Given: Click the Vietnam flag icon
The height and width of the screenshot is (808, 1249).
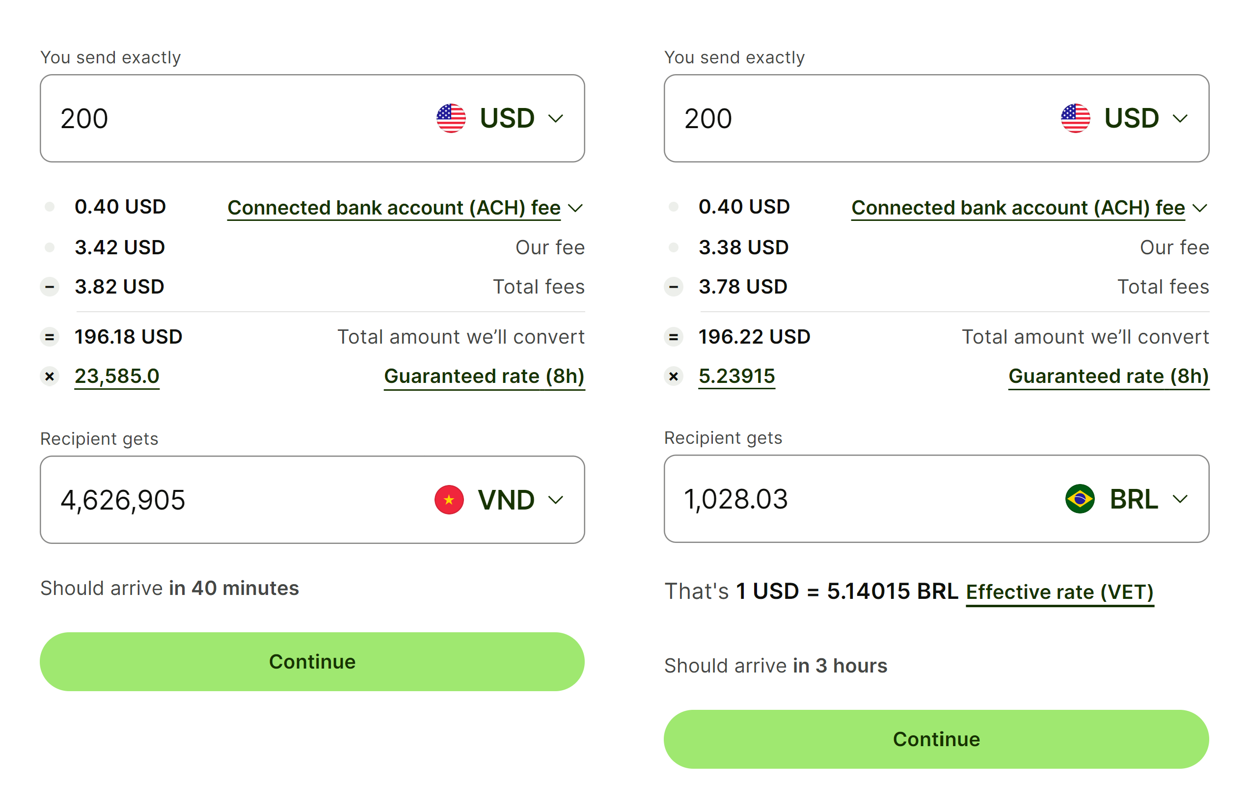Looking at the screenshot, I should click(x=449, y=500).
